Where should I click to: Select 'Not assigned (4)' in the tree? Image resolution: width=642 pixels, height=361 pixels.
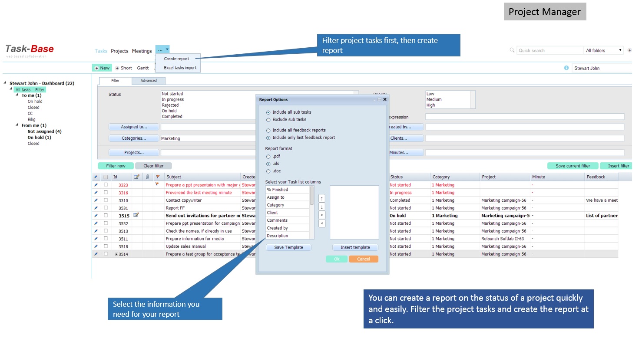coord(44,131)
